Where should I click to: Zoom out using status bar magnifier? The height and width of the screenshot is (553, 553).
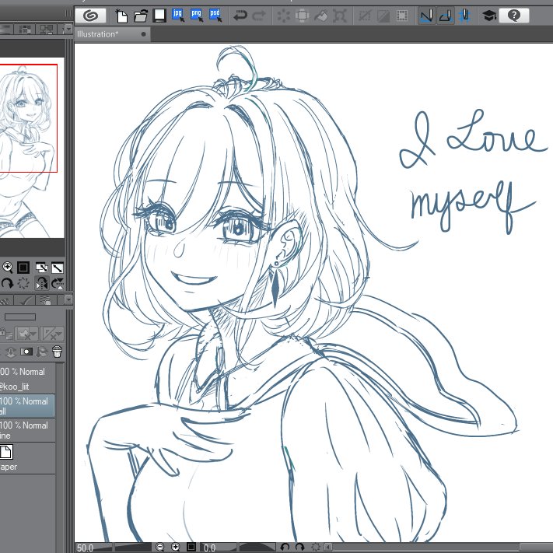point(159,547)
